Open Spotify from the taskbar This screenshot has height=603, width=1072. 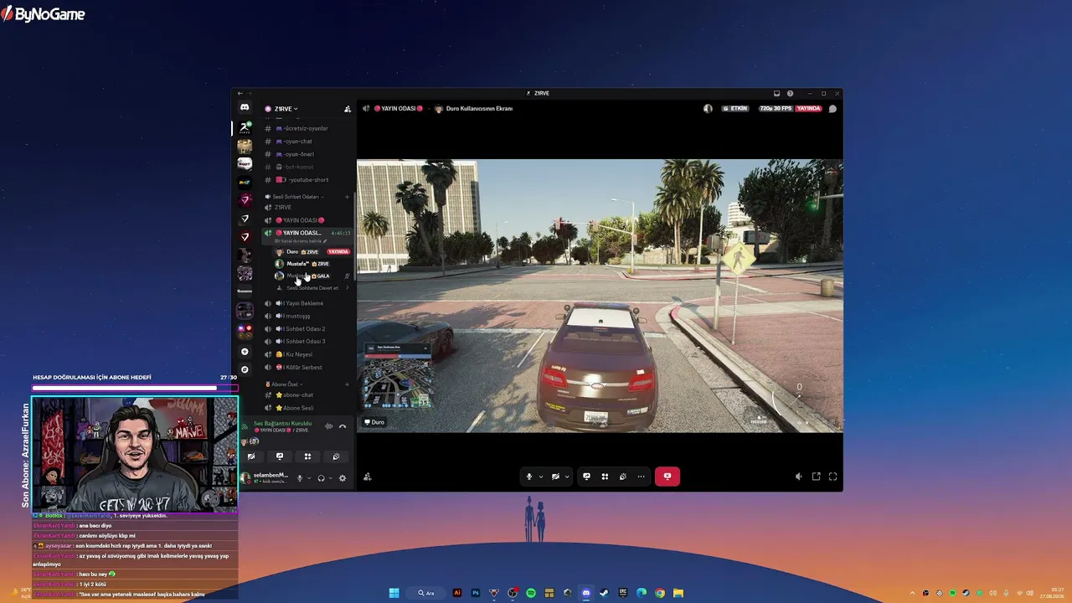(x=531, y=593)
